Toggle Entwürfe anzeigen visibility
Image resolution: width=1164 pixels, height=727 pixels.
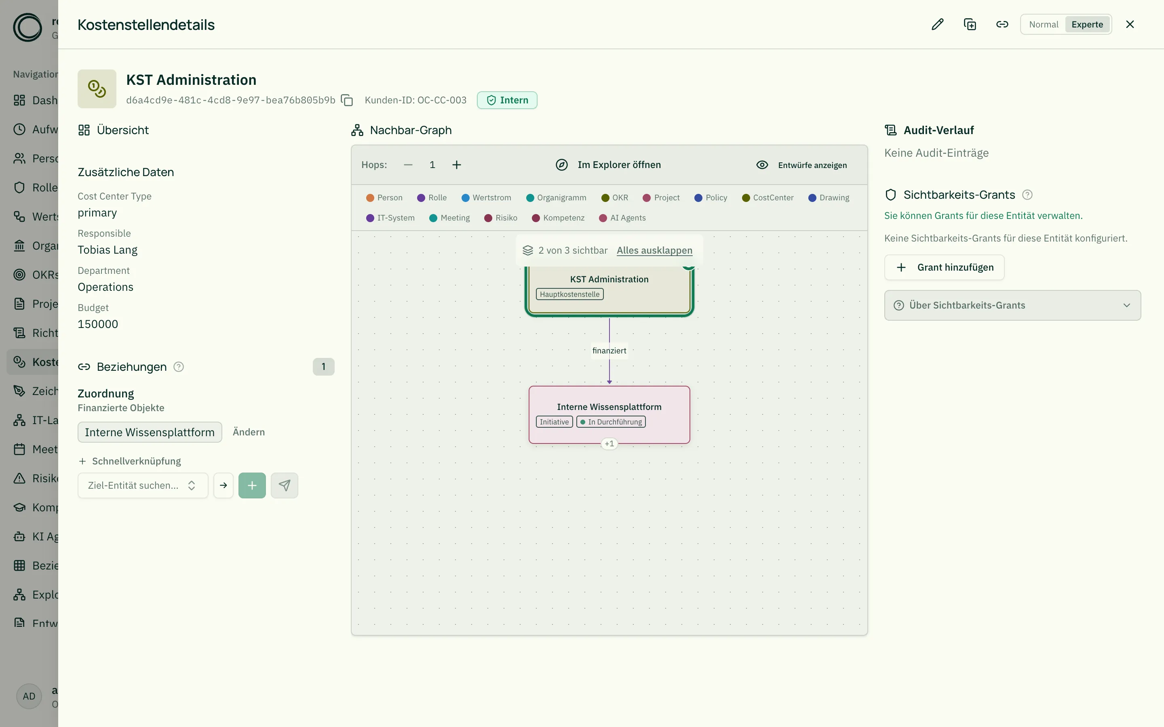(x=801, y=165)
